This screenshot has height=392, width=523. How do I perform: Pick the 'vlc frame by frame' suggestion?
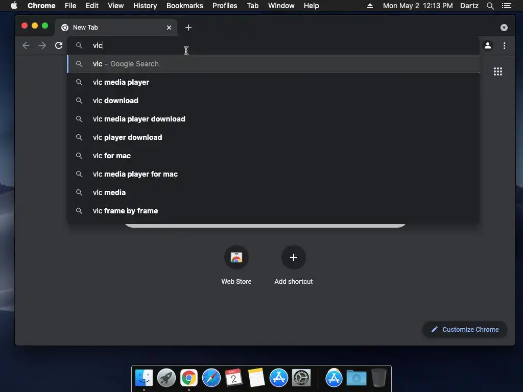274,210
